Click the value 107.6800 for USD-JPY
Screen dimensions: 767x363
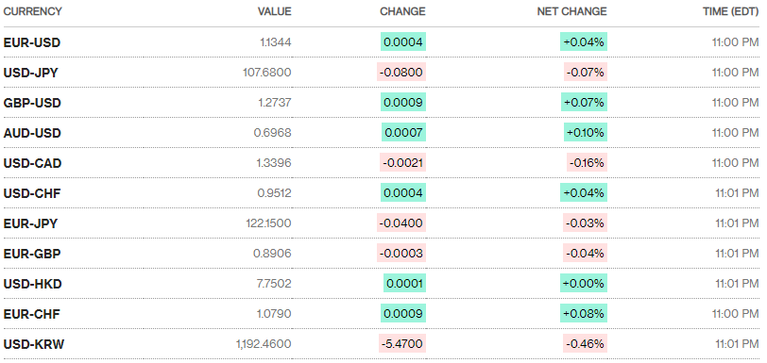(267, 73)
